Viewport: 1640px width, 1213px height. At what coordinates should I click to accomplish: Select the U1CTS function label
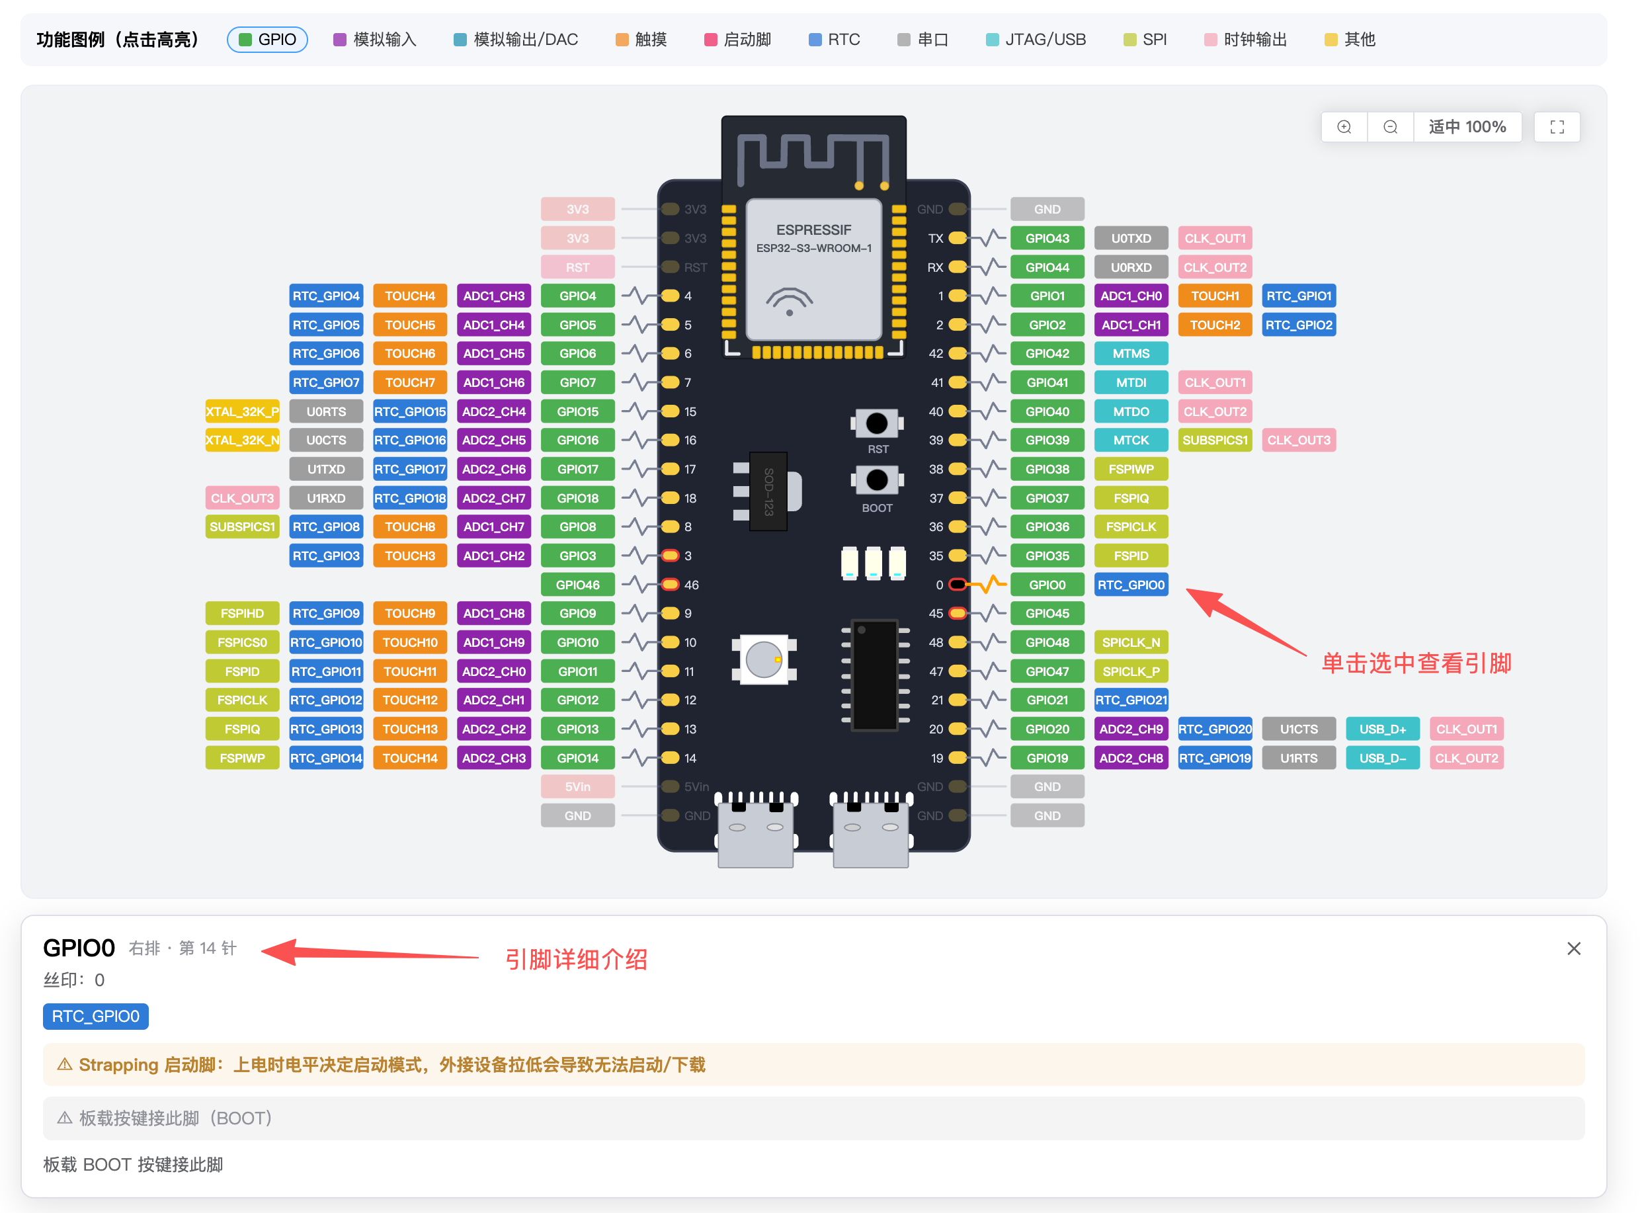[1299, 729]
